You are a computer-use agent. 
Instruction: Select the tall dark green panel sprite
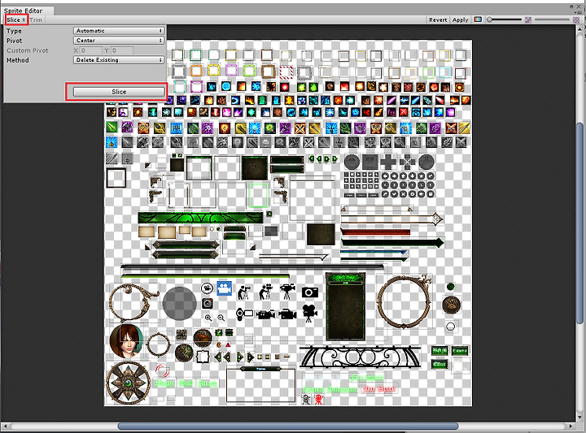(x=345, y=306)
